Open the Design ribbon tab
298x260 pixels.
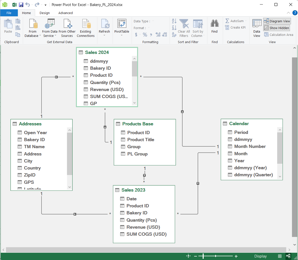[45, 13]
